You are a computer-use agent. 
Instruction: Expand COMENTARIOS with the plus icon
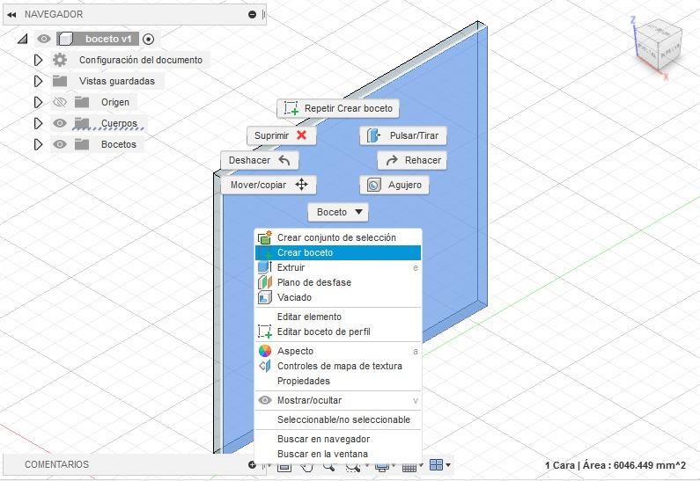(252, 465)
